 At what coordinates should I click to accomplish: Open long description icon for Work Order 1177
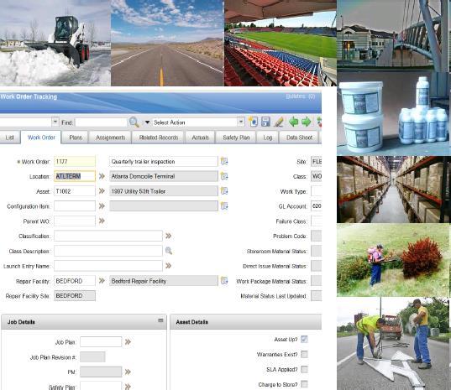pos(224,161)
